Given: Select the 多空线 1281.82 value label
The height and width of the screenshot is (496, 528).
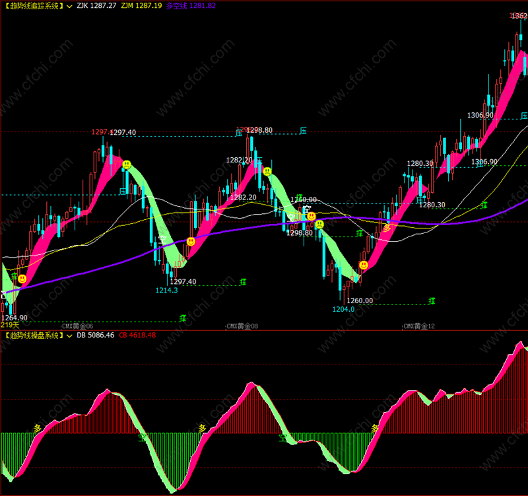Looking at the screenshot, I should pyautogui.click(x=191, y=6).
